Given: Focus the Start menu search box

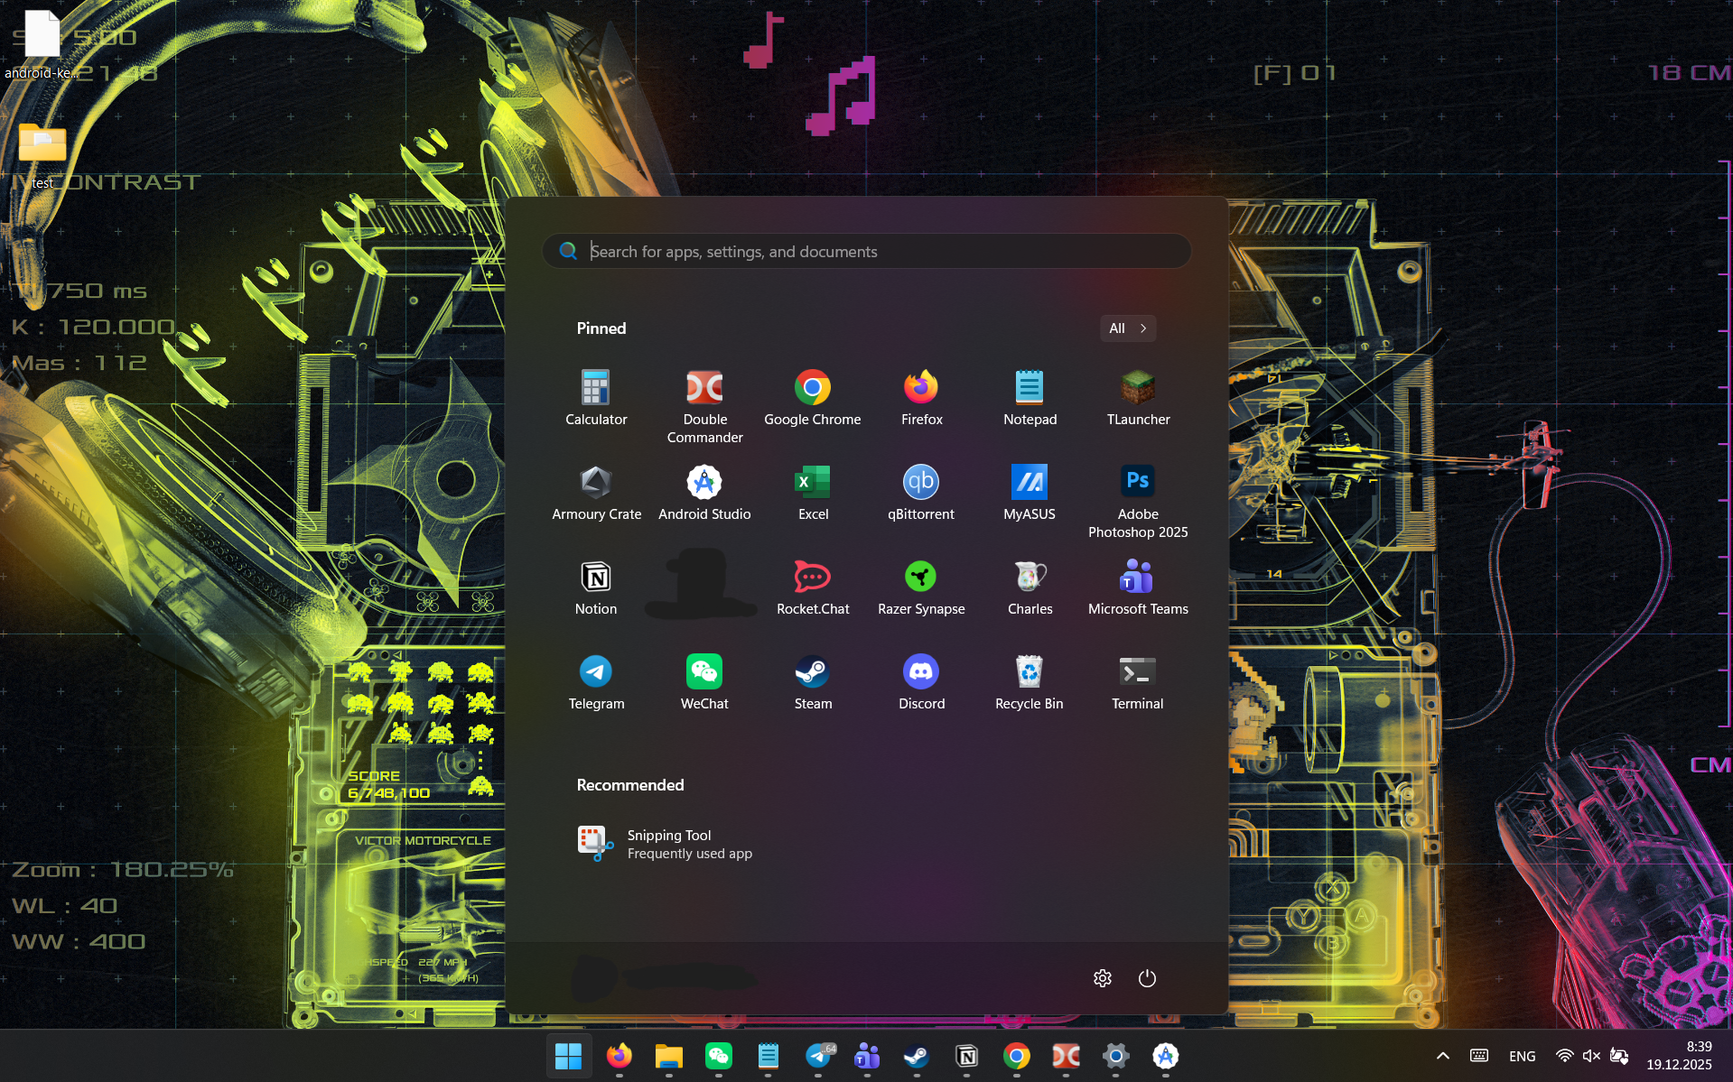Looking at the screenshot, I should coord(867,251).
